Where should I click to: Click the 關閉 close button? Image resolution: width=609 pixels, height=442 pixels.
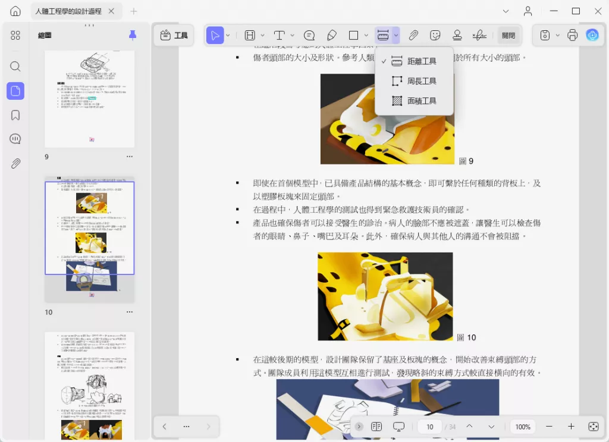508,35
